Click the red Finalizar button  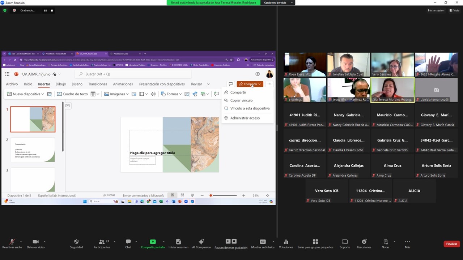click(451, 244)
